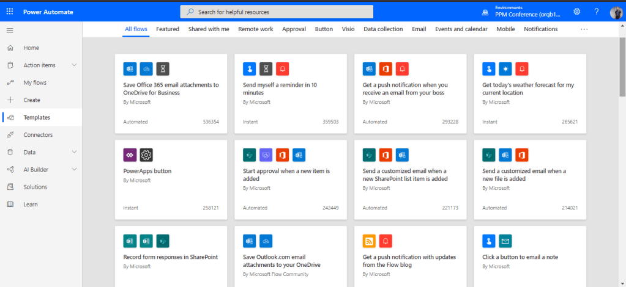Open the Learn sidebar item

click(x=31, y=205)
